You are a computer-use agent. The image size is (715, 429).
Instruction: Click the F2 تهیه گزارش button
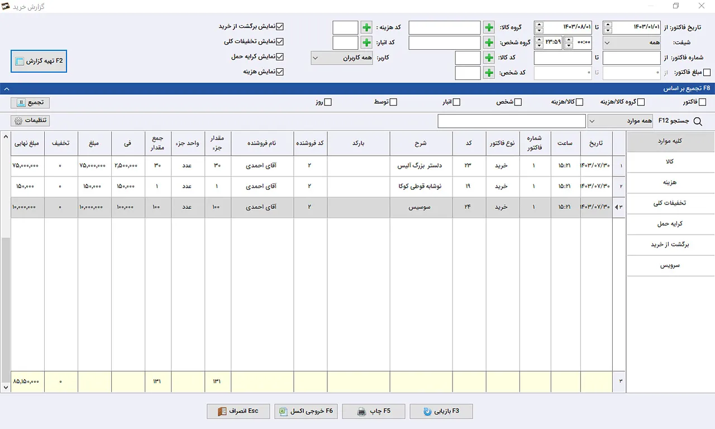pyautogui.click(x=39, y=61)
